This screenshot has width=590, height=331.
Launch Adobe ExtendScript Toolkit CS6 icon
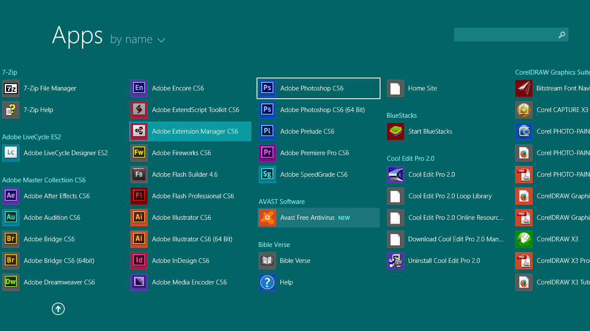(139, 110)
